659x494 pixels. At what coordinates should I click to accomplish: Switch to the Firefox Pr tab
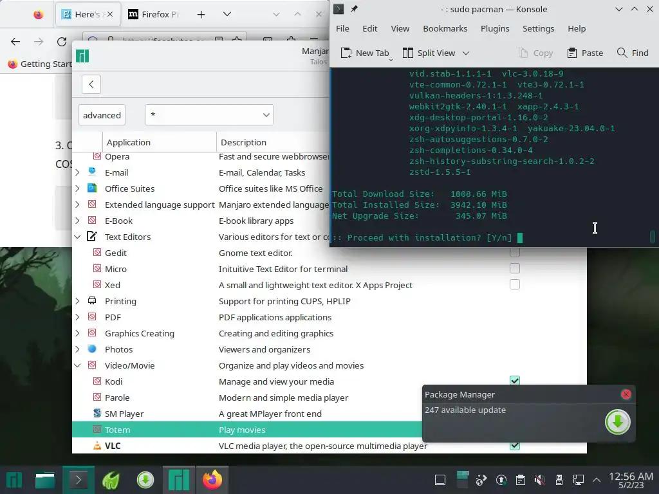pos(154,14)
